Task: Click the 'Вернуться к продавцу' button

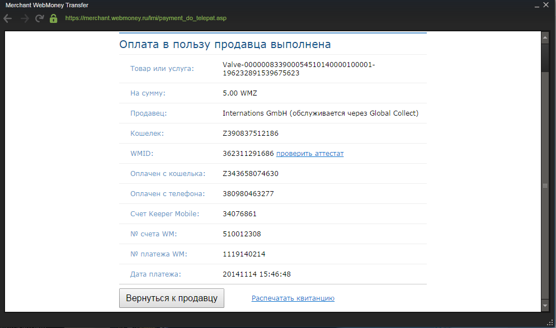Action: pos(172,298)
